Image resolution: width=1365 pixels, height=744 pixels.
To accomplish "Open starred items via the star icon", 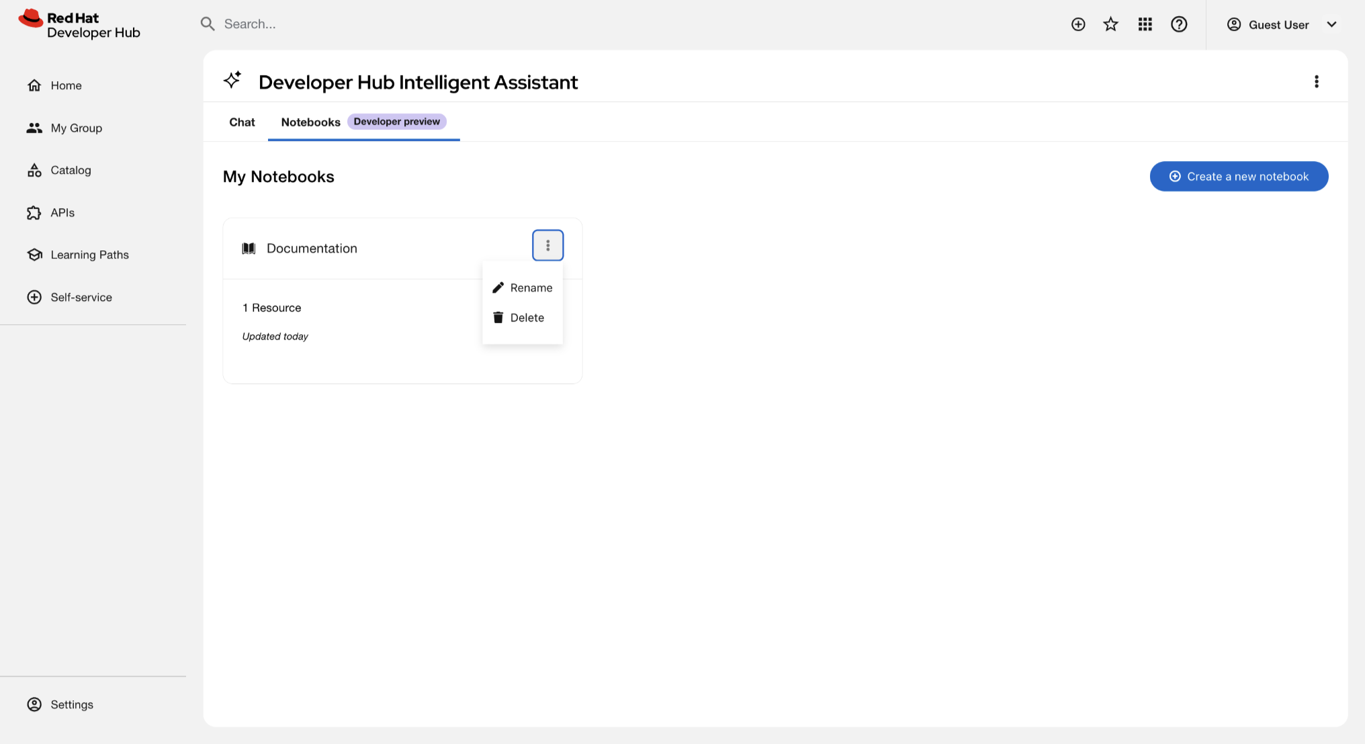I will 1111,24.
